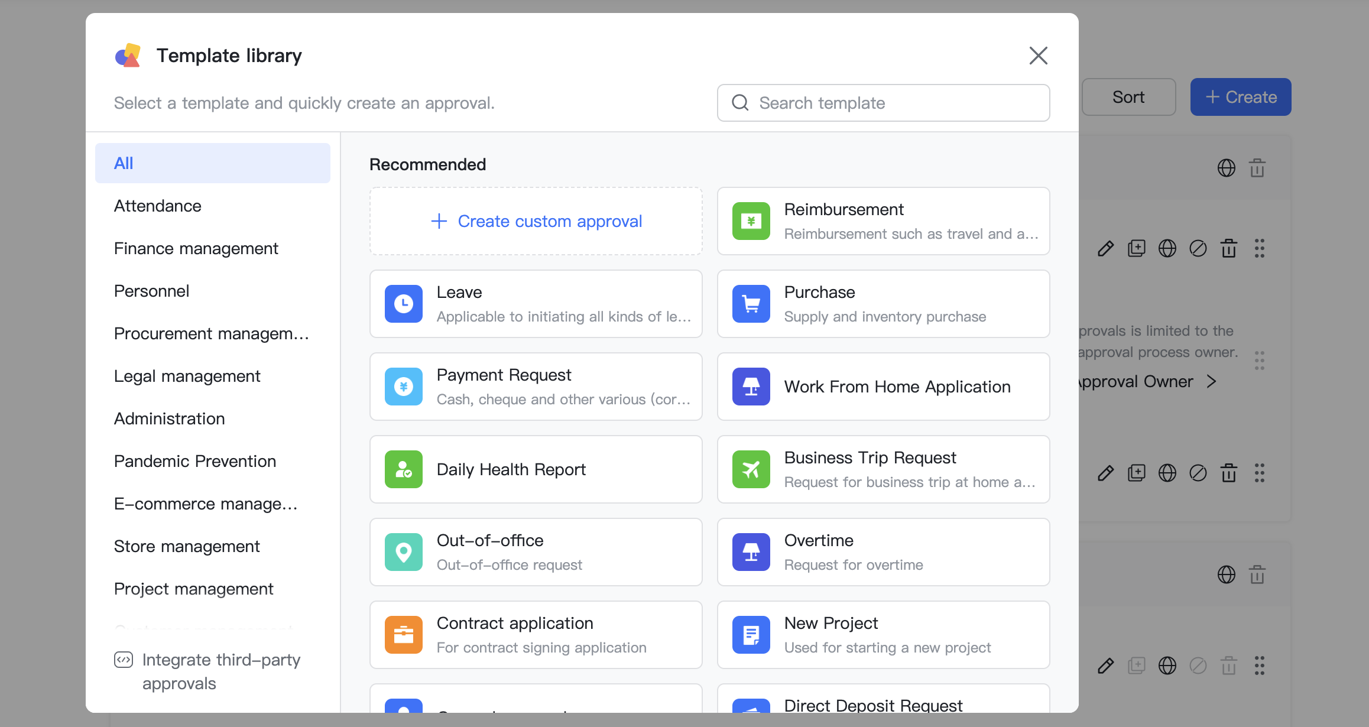This screenshot has width=1369, height=727.
Task: Duplicate the approval with the copy icon
Action: (1136, 249)
